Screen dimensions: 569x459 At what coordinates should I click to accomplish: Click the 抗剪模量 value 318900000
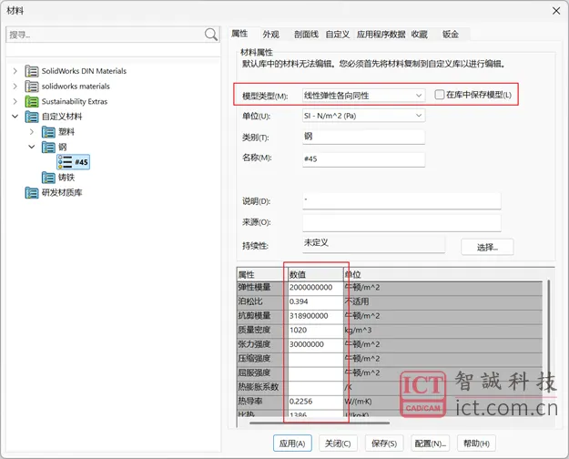[x=316, y=316]
